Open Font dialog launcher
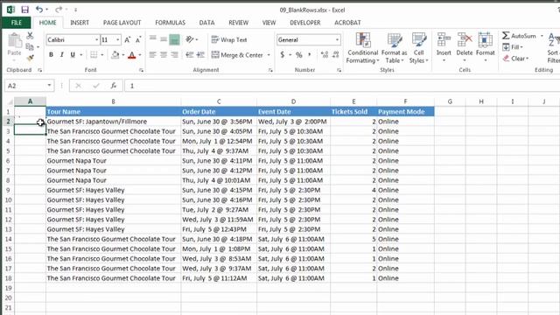This screenshot has width=560, height=315. pos(142,70)
